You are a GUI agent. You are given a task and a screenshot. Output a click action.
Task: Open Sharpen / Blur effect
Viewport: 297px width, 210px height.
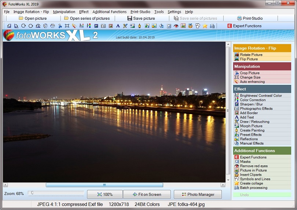click(251, 104)
